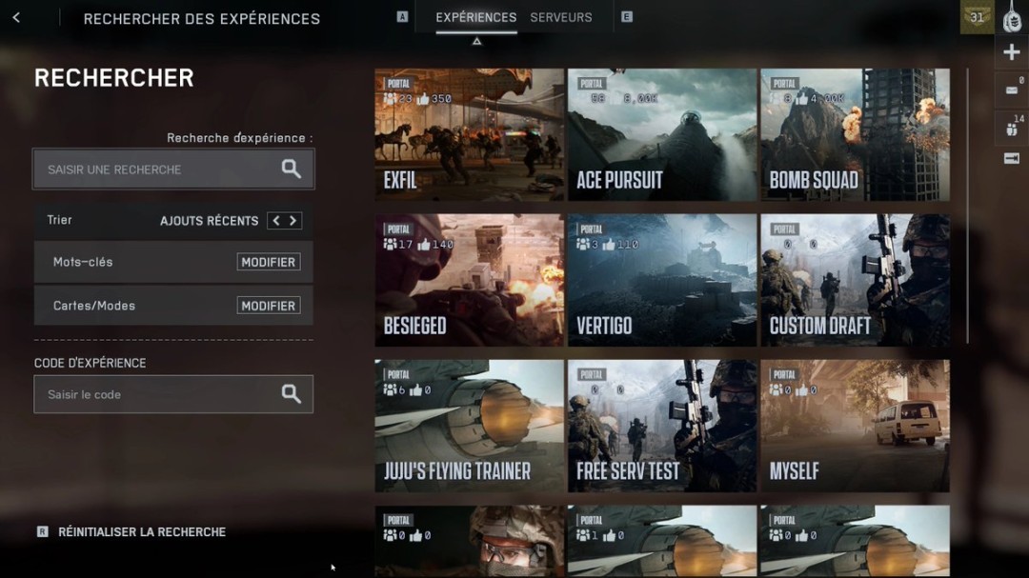Switch sort to the previous option
This screenshot has width=1029, height=578.
(275, 221)
